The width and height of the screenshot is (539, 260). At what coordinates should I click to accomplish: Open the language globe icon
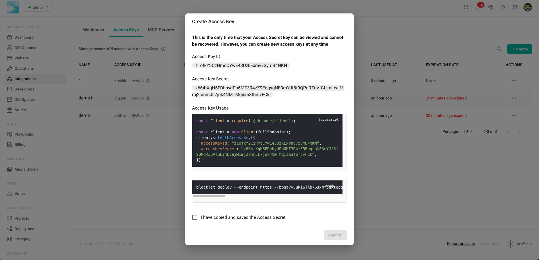[491, 8]
